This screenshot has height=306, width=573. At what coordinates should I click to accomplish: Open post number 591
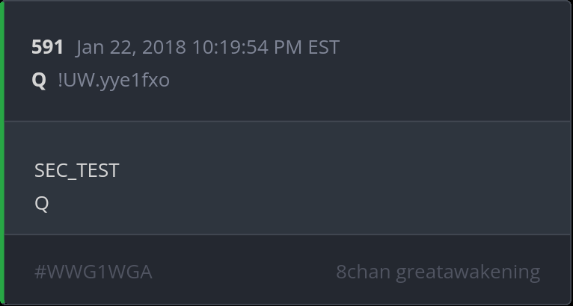tap(47, 47)
